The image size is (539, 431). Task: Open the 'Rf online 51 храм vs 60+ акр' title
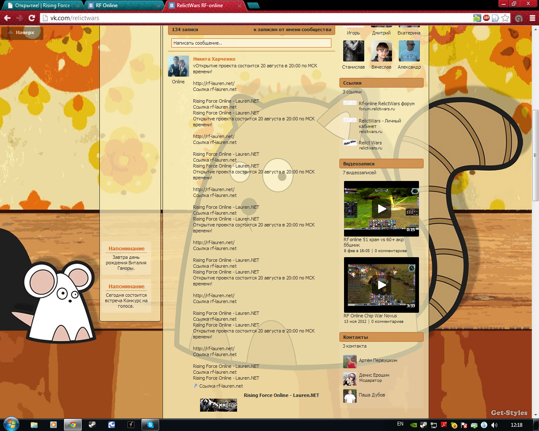click(374, 242)
